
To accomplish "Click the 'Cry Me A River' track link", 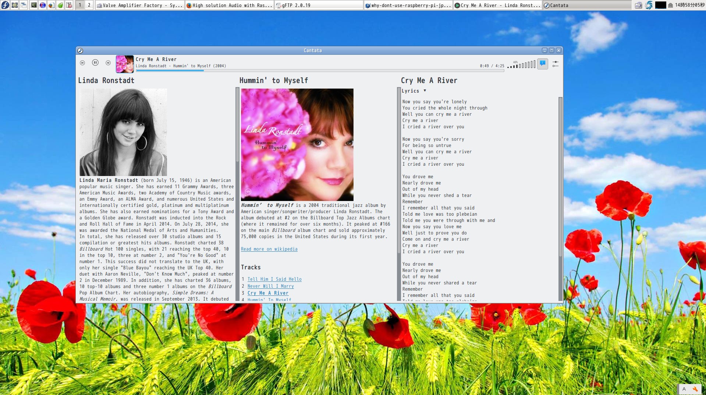I will [268, 293].
